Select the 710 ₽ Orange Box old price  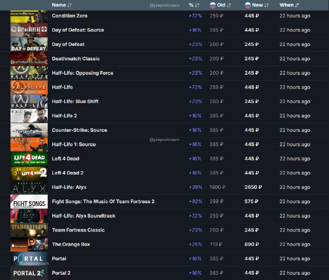216,244
